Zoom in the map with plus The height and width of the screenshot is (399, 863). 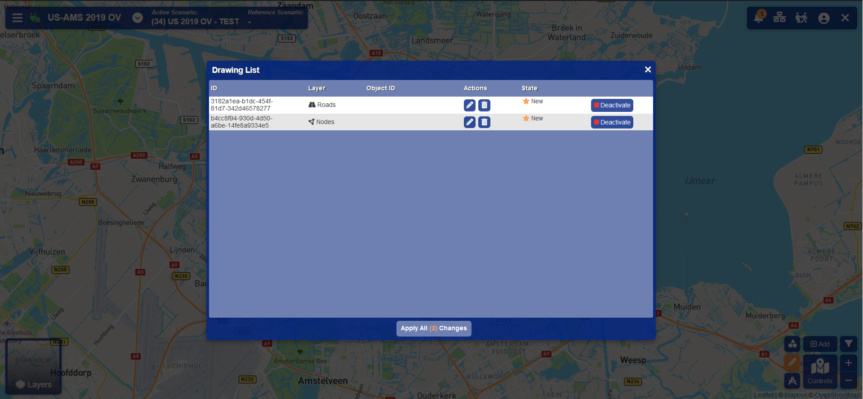849,363
